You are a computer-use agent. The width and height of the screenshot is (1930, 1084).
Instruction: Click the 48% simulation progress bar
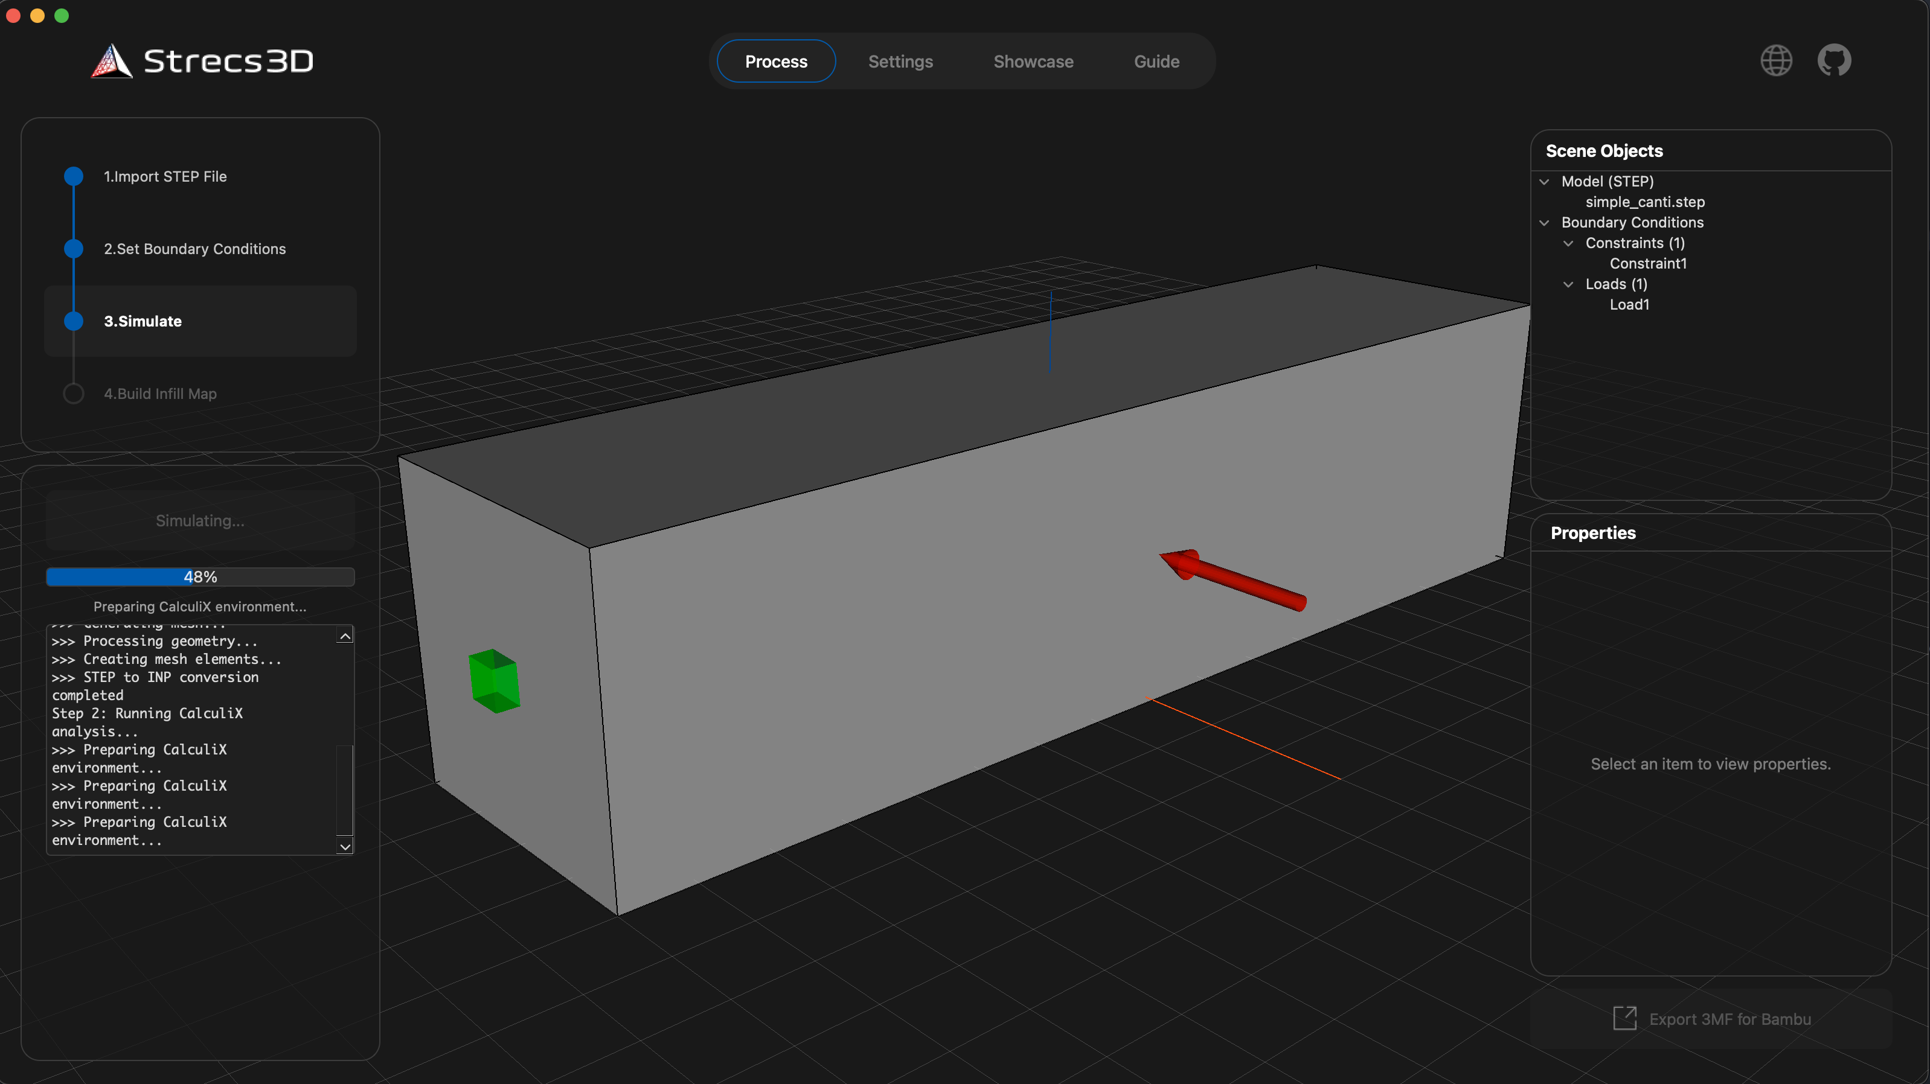(199, 576)
